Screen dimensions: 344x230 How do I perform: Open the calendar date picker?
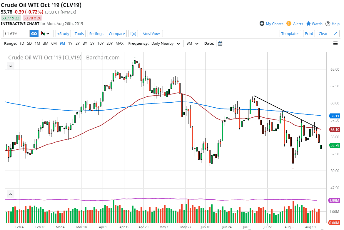click(x=220, y=43)
